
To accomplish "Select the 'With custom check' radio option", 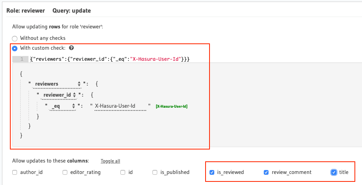I will [x=15, y=49].
